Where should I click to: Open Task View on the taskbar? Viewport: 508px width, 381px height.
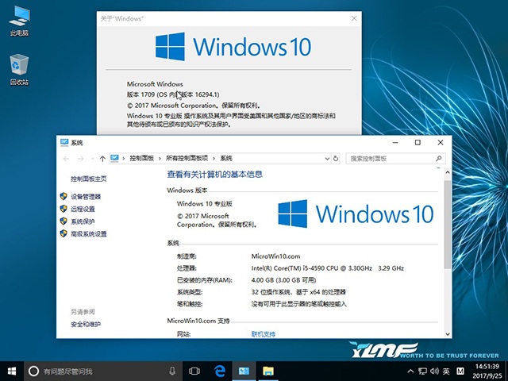[x=194, y=371]
